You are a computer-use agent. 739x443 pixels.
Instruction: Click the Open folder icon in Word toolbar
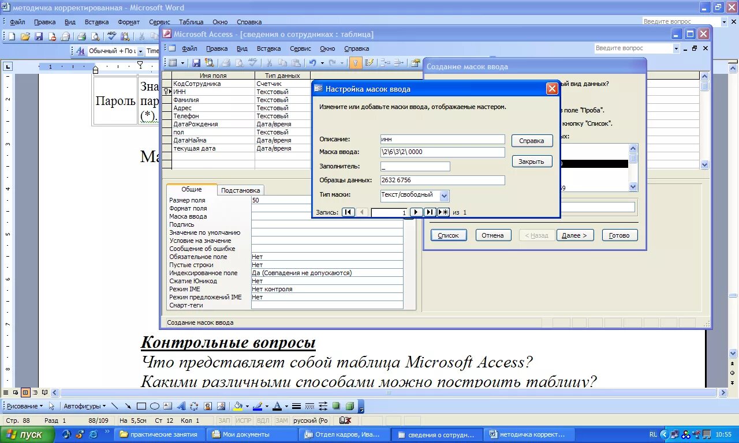point(25,36)
